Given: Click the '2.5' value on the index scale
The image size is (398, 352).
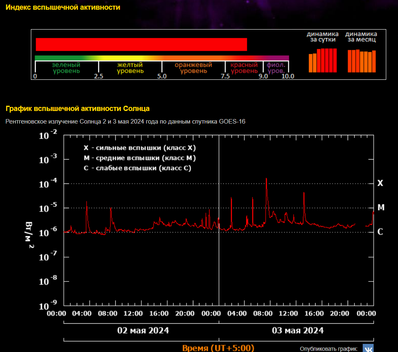Looking at the screenshot, I should pos(98,76).
